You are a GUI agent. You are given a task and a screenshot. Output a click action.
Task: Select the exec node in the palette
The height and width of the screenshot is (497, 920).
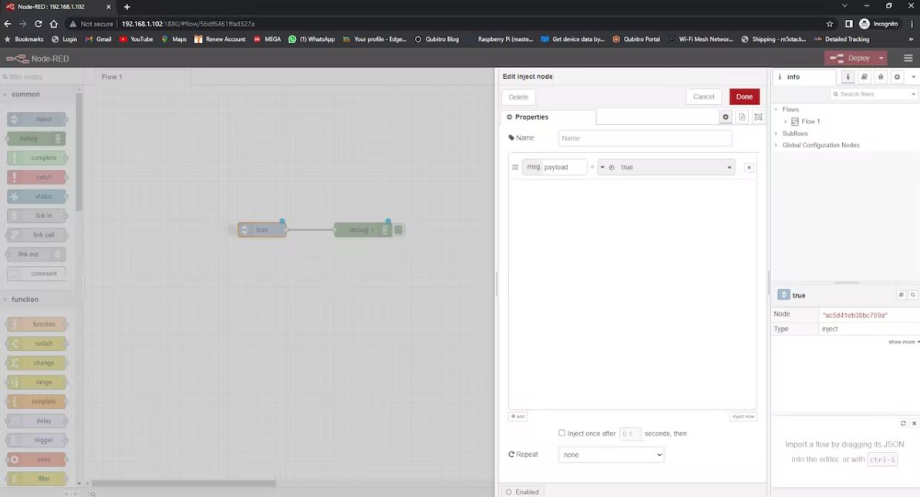pos(36,458)
